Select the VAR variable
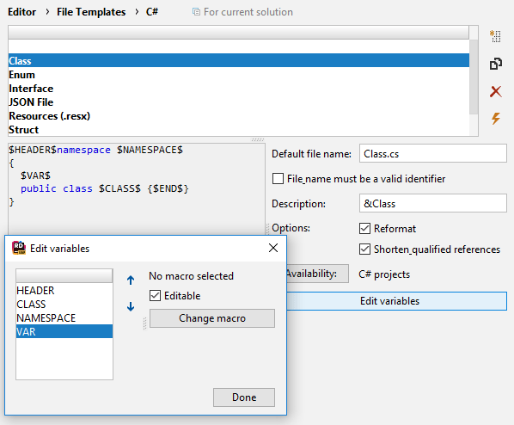The width and height of the screenshot is (514, 425). click(x=64, y=331)
